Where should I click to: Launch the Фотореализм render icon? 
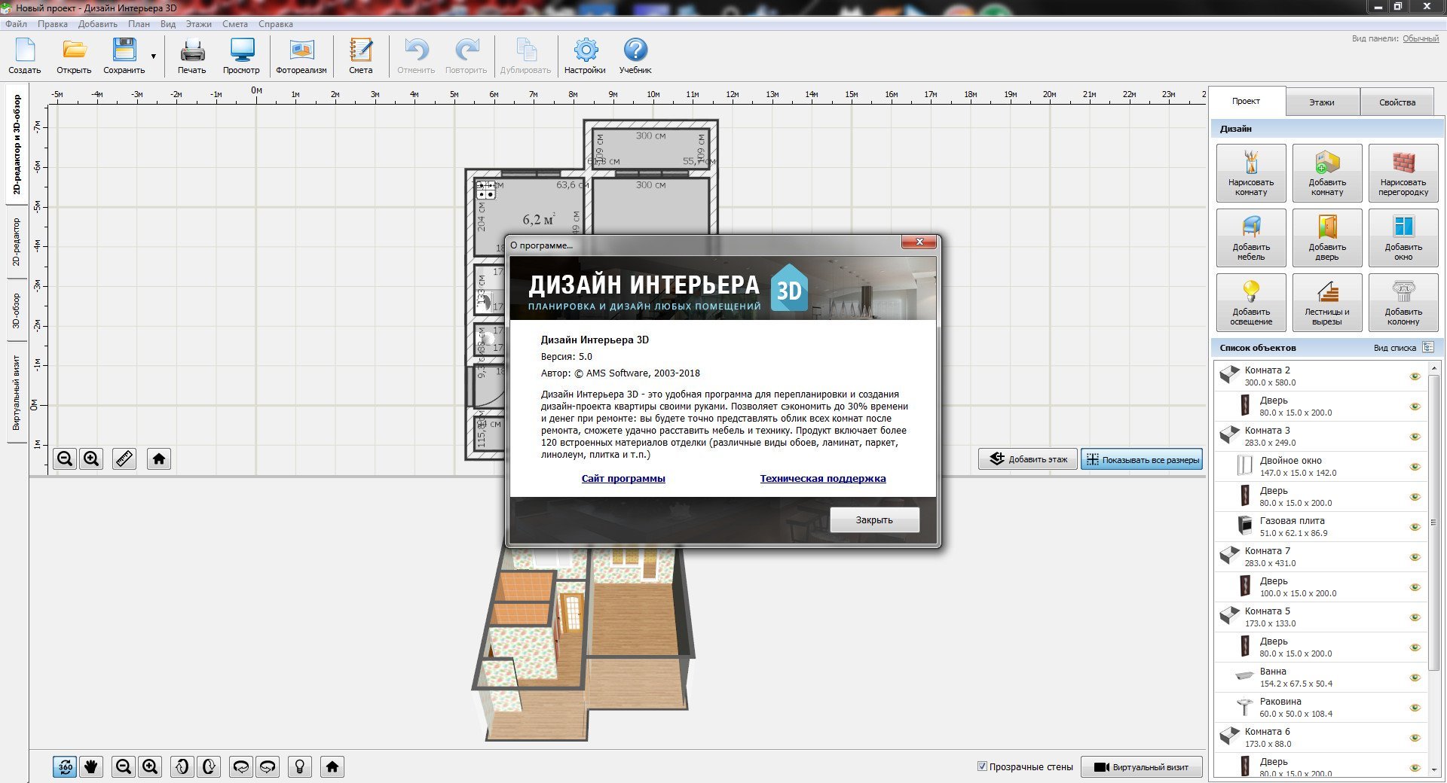pyautogui.click(x=301, y=56)
